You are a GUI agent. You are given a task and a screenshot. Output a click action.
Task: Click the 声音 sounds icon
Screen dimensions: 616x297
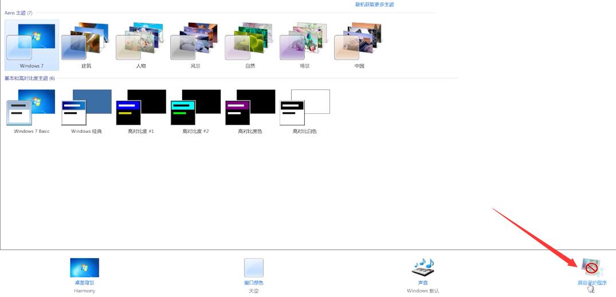pos(423,267)
